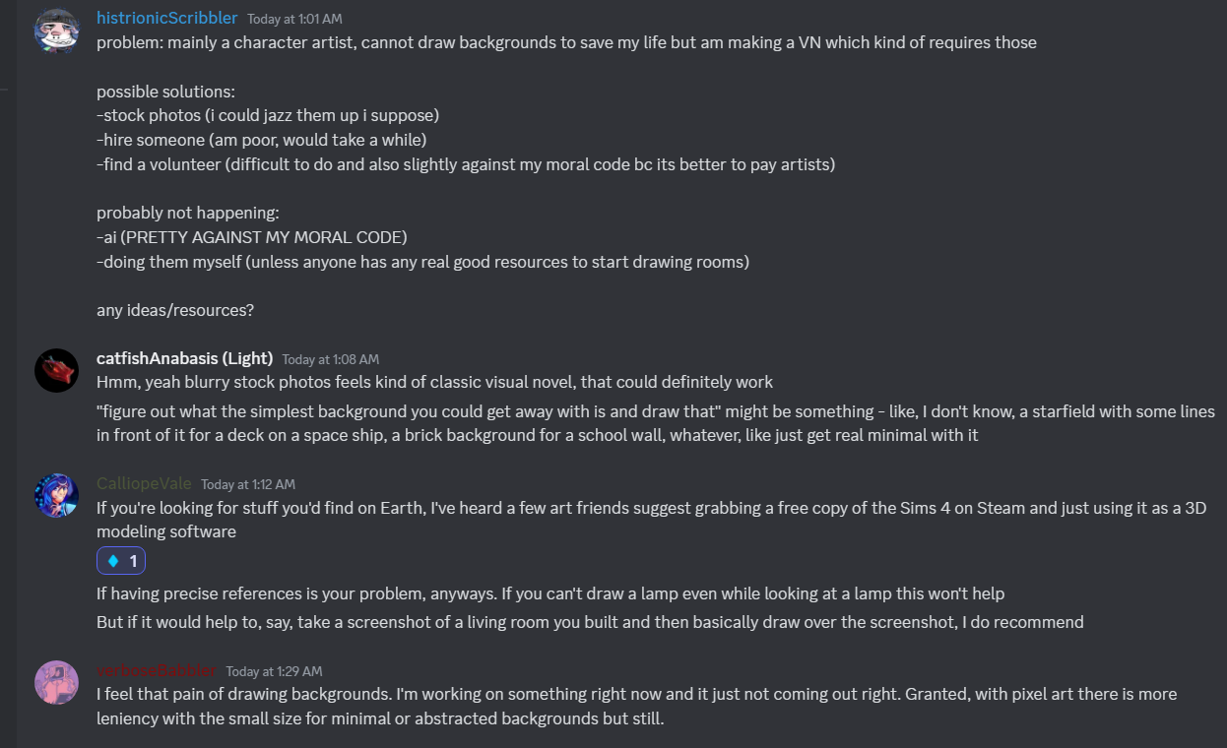Click the 1:08 AM message timestamp

tap(330, 360)
